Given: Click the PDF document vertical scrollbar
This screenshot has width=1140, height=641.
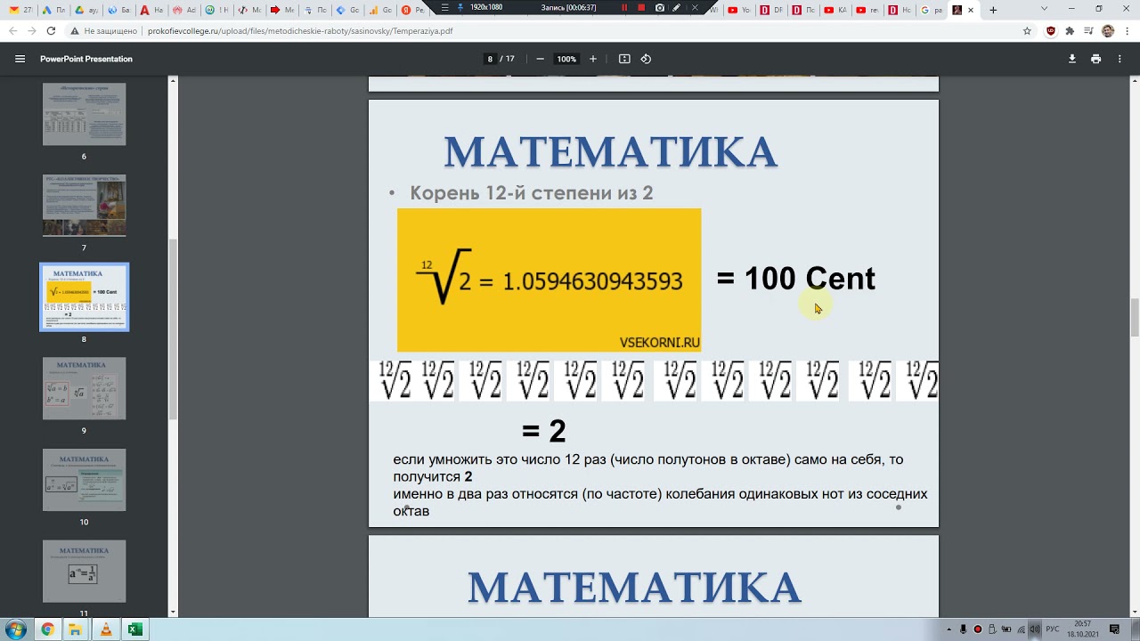Looking at the screenshot, I should point(1135,318).
